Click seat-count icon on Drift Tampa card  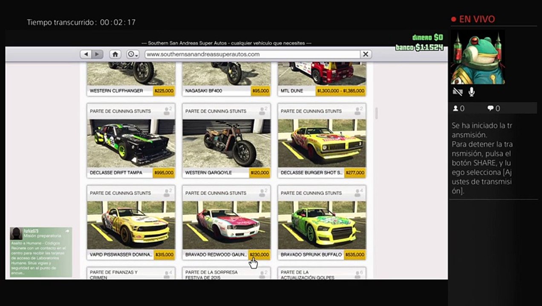coord(168,111)
